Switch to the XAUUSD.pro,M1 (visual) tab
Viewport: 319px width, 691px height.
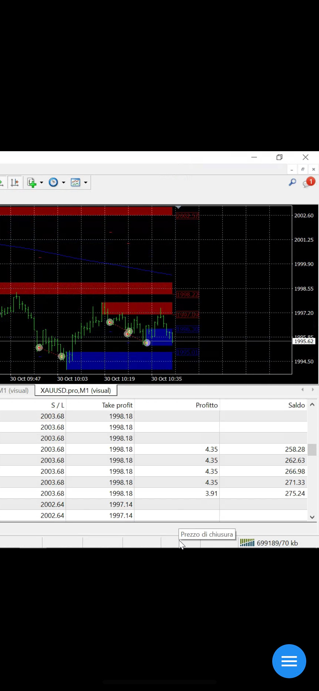point(76,390)
